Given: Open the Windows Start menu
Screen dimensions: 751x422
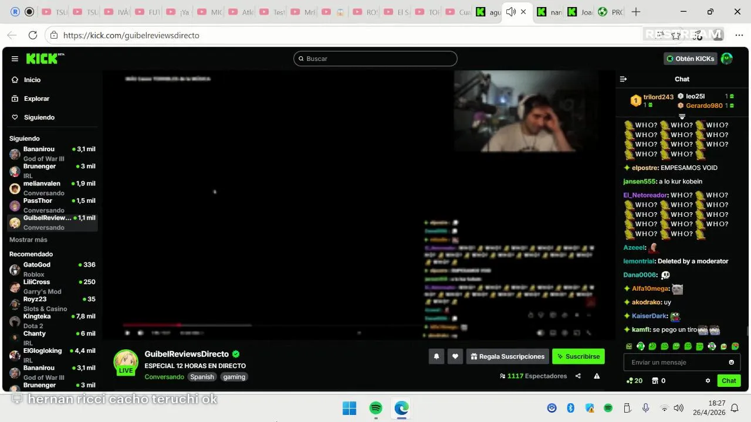Looking at the screenshot, I should pos(349,408).
